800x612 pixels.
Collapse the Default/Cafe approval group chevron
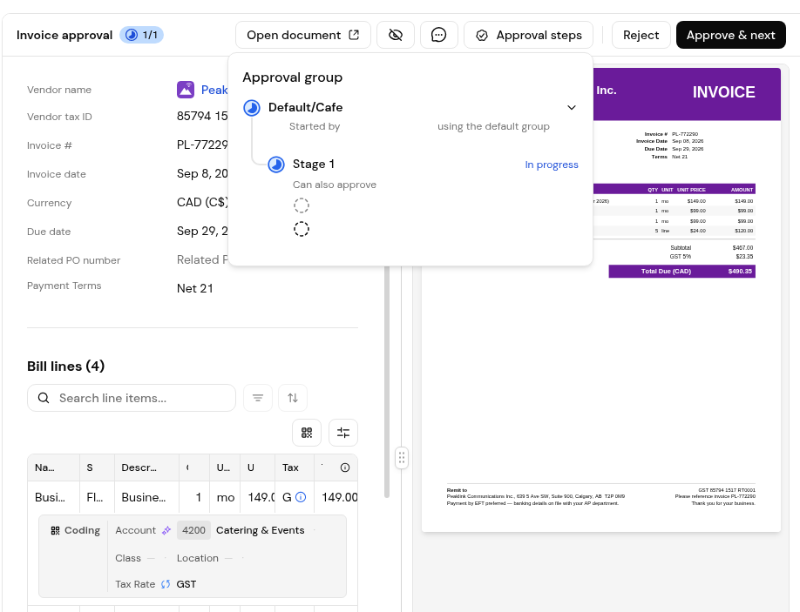point(572,108)
